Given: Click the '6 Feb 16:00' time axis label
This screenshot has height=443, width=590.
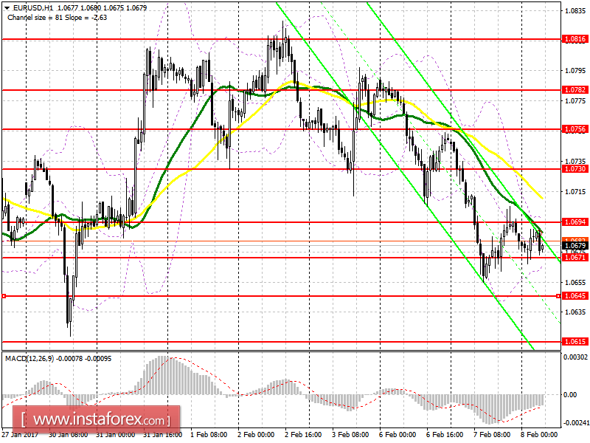Looking at the screenshot, I should (x=445, y=435).
